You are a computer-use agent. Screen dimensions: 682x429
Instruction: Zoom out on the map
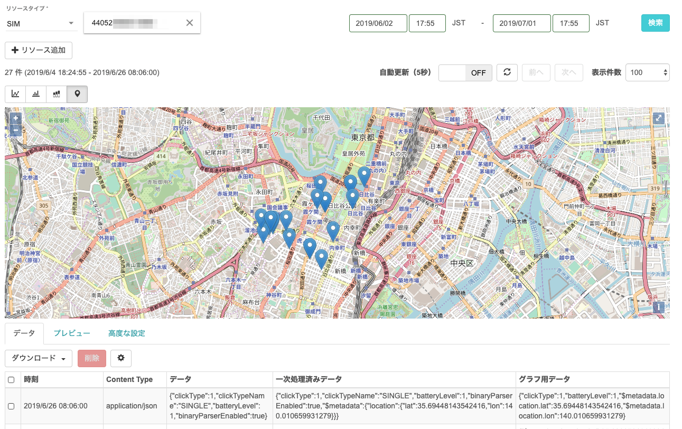[x=16, y=129]
